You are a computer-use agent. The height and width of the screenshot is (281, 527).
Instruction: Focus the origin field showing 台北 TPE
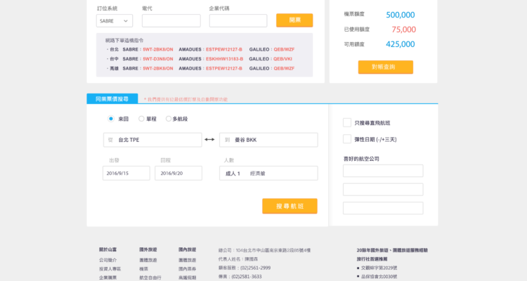pos(152,140)
